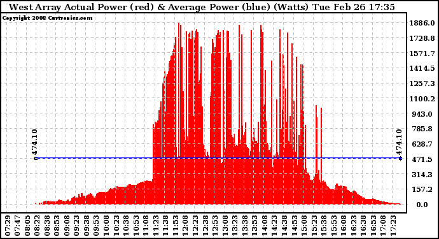Select the 12:23 time label
The image size is (439, 239).
pyautogui.click(x=195, y=226)
